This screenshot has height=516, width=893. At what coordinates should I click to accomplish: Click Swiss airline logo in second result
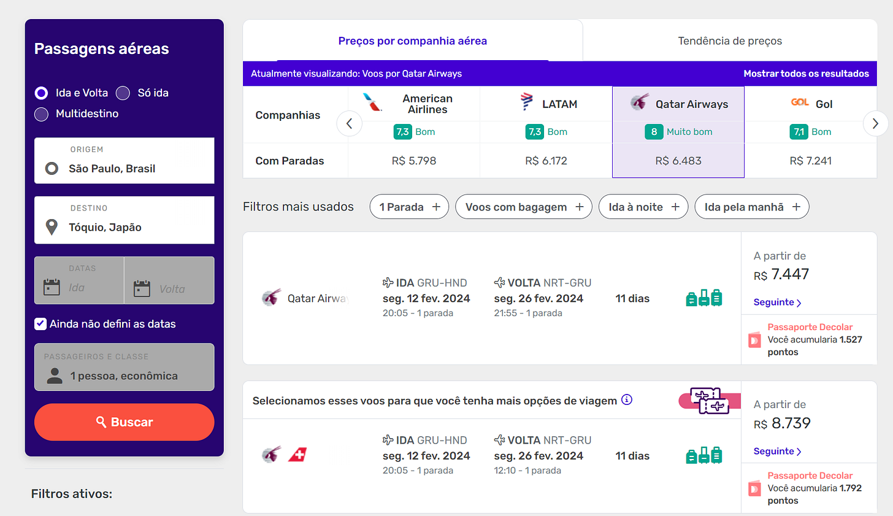297,455
